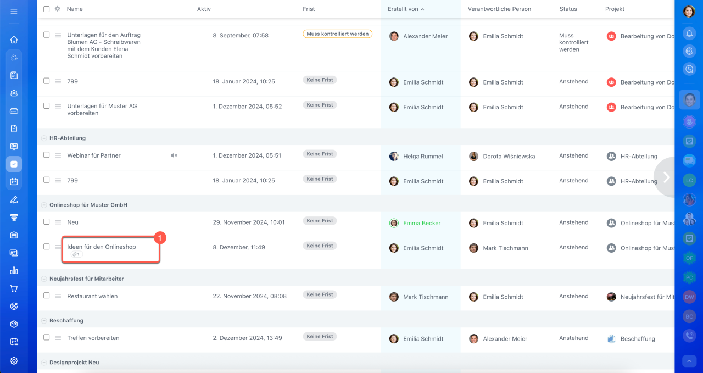Screen dimensions: 703x373
Task: Open the home icon in left sidebar
Action: click(14, 40)
